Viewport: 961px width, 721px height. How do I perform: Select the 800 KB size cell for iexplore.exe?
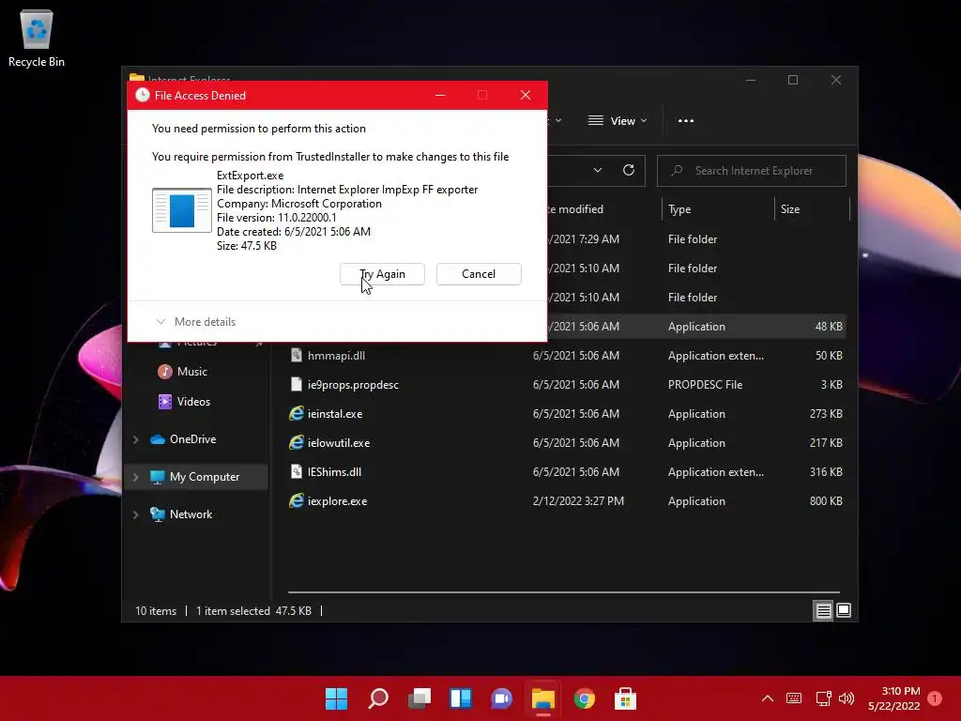pyautogui.click(x=826, y=501)
